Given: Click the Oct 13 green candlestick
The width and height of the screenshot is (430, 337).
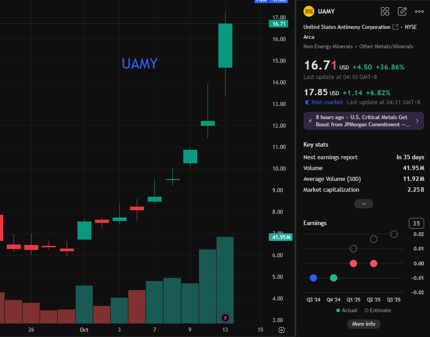Looking at the screenshot, I should point(226,46).
